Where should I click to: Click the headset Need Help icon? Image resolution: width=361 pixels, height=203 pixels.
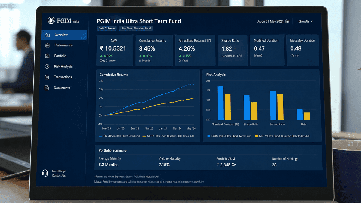click(x=45, y=173)
